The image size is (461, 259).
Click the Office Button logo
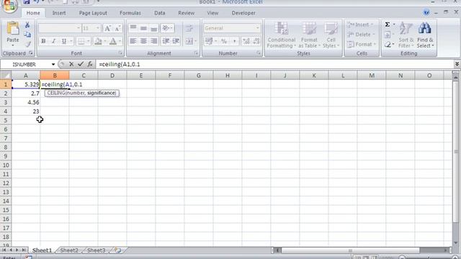9,6
